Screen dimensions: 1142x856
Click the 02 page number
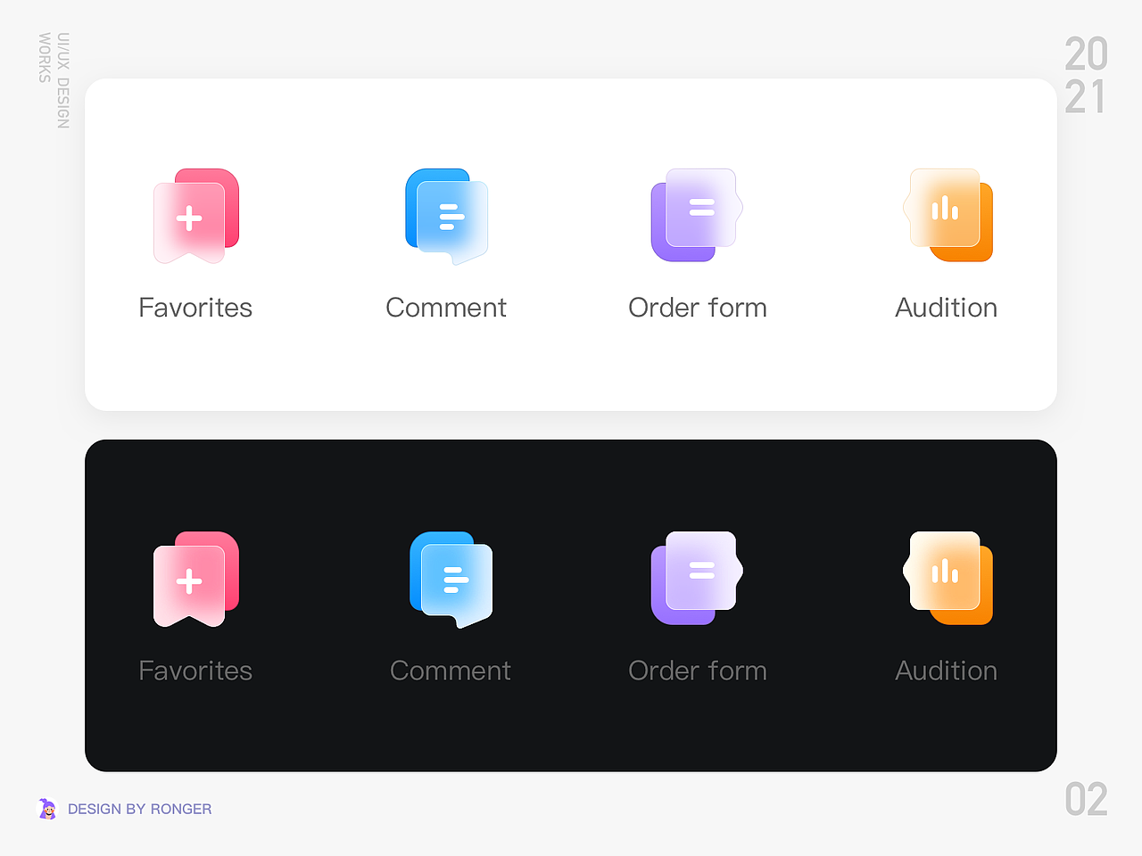1086,800
